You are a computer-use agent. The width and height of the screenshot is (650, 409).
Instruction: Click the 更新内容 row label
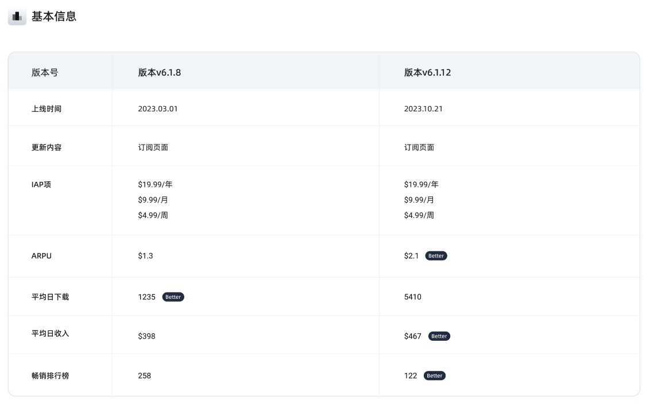[47, 147]
